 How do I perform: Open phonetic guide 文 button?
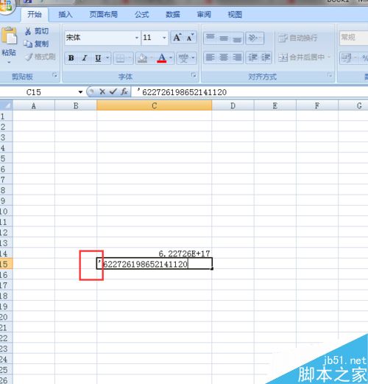[x=183, y=58]
